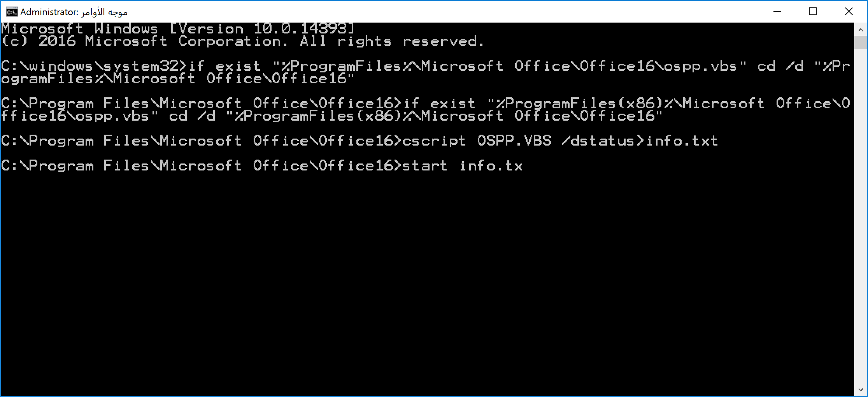Click 'cd /d' on the first command line
Image resolution: width=868 pixels, height=397 pixels.
click(780, 66)
